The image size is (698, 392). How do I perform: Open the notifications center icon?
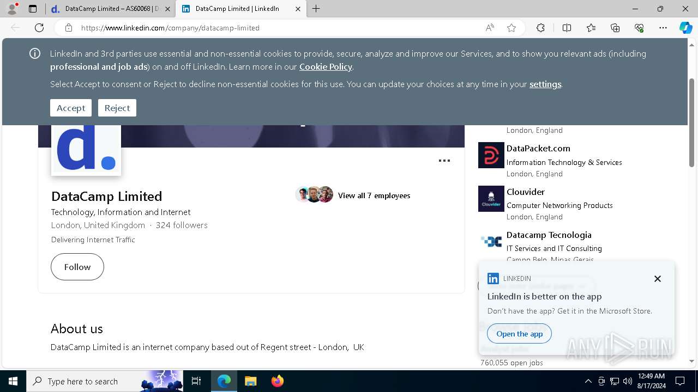point(680,381)
